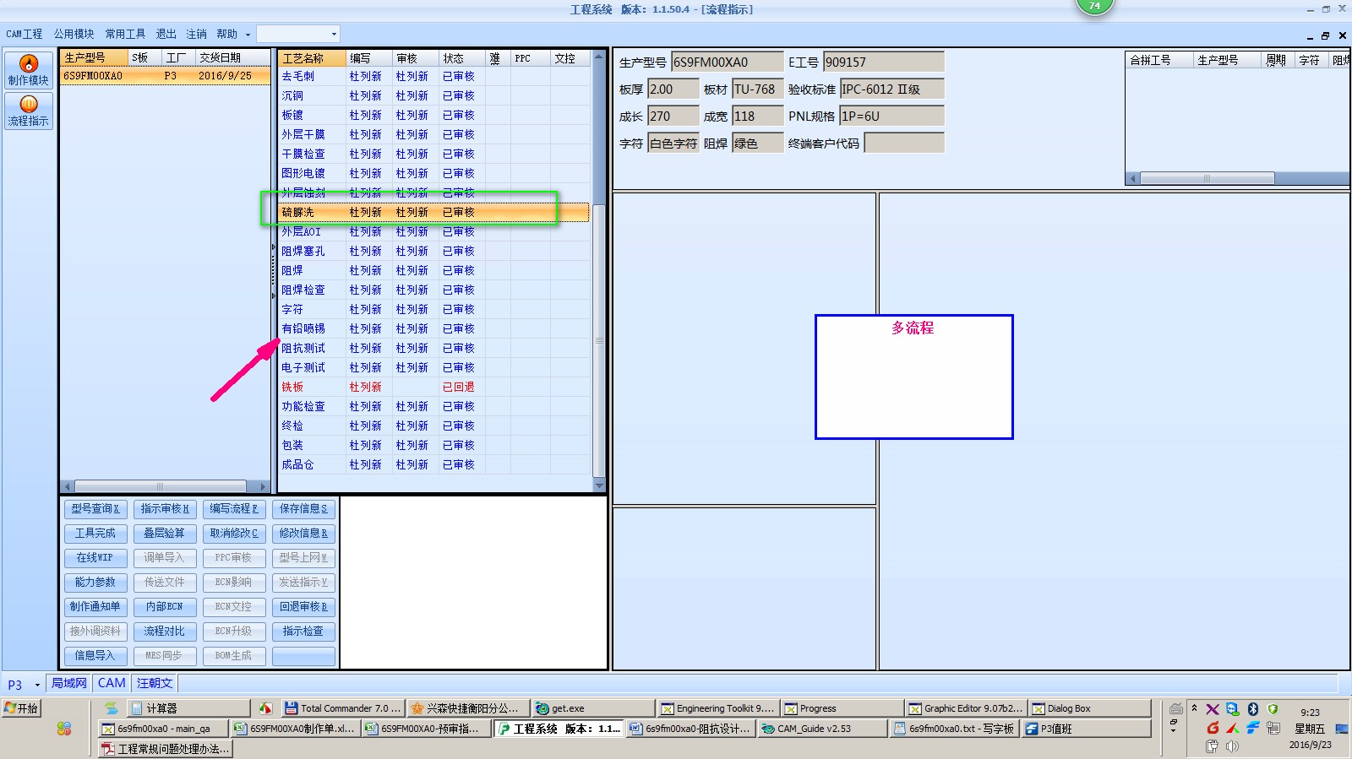Open 6s9fm00xa0.txt 写字板 taskbar item
Screen dimensions: 1352x759
tap(954, 729)
